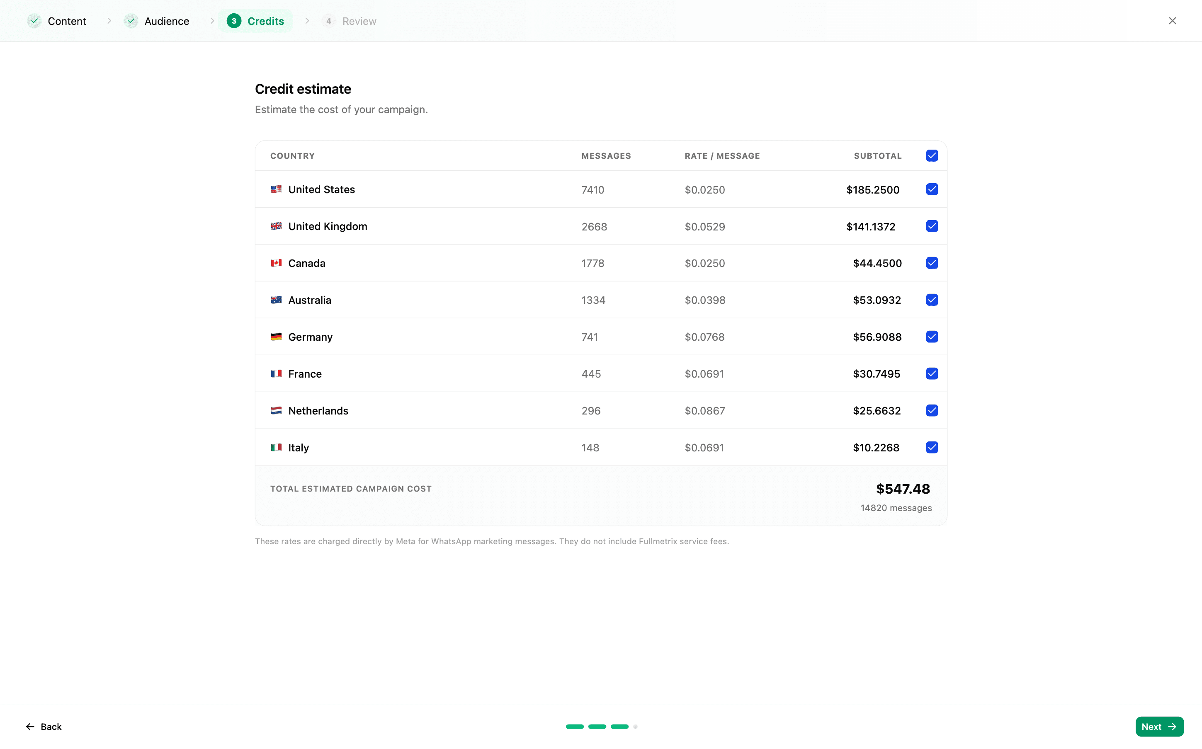This screenshot has width=1202, height=749.
Task: Click the Italy country name
Action: [x=298, y=448]
